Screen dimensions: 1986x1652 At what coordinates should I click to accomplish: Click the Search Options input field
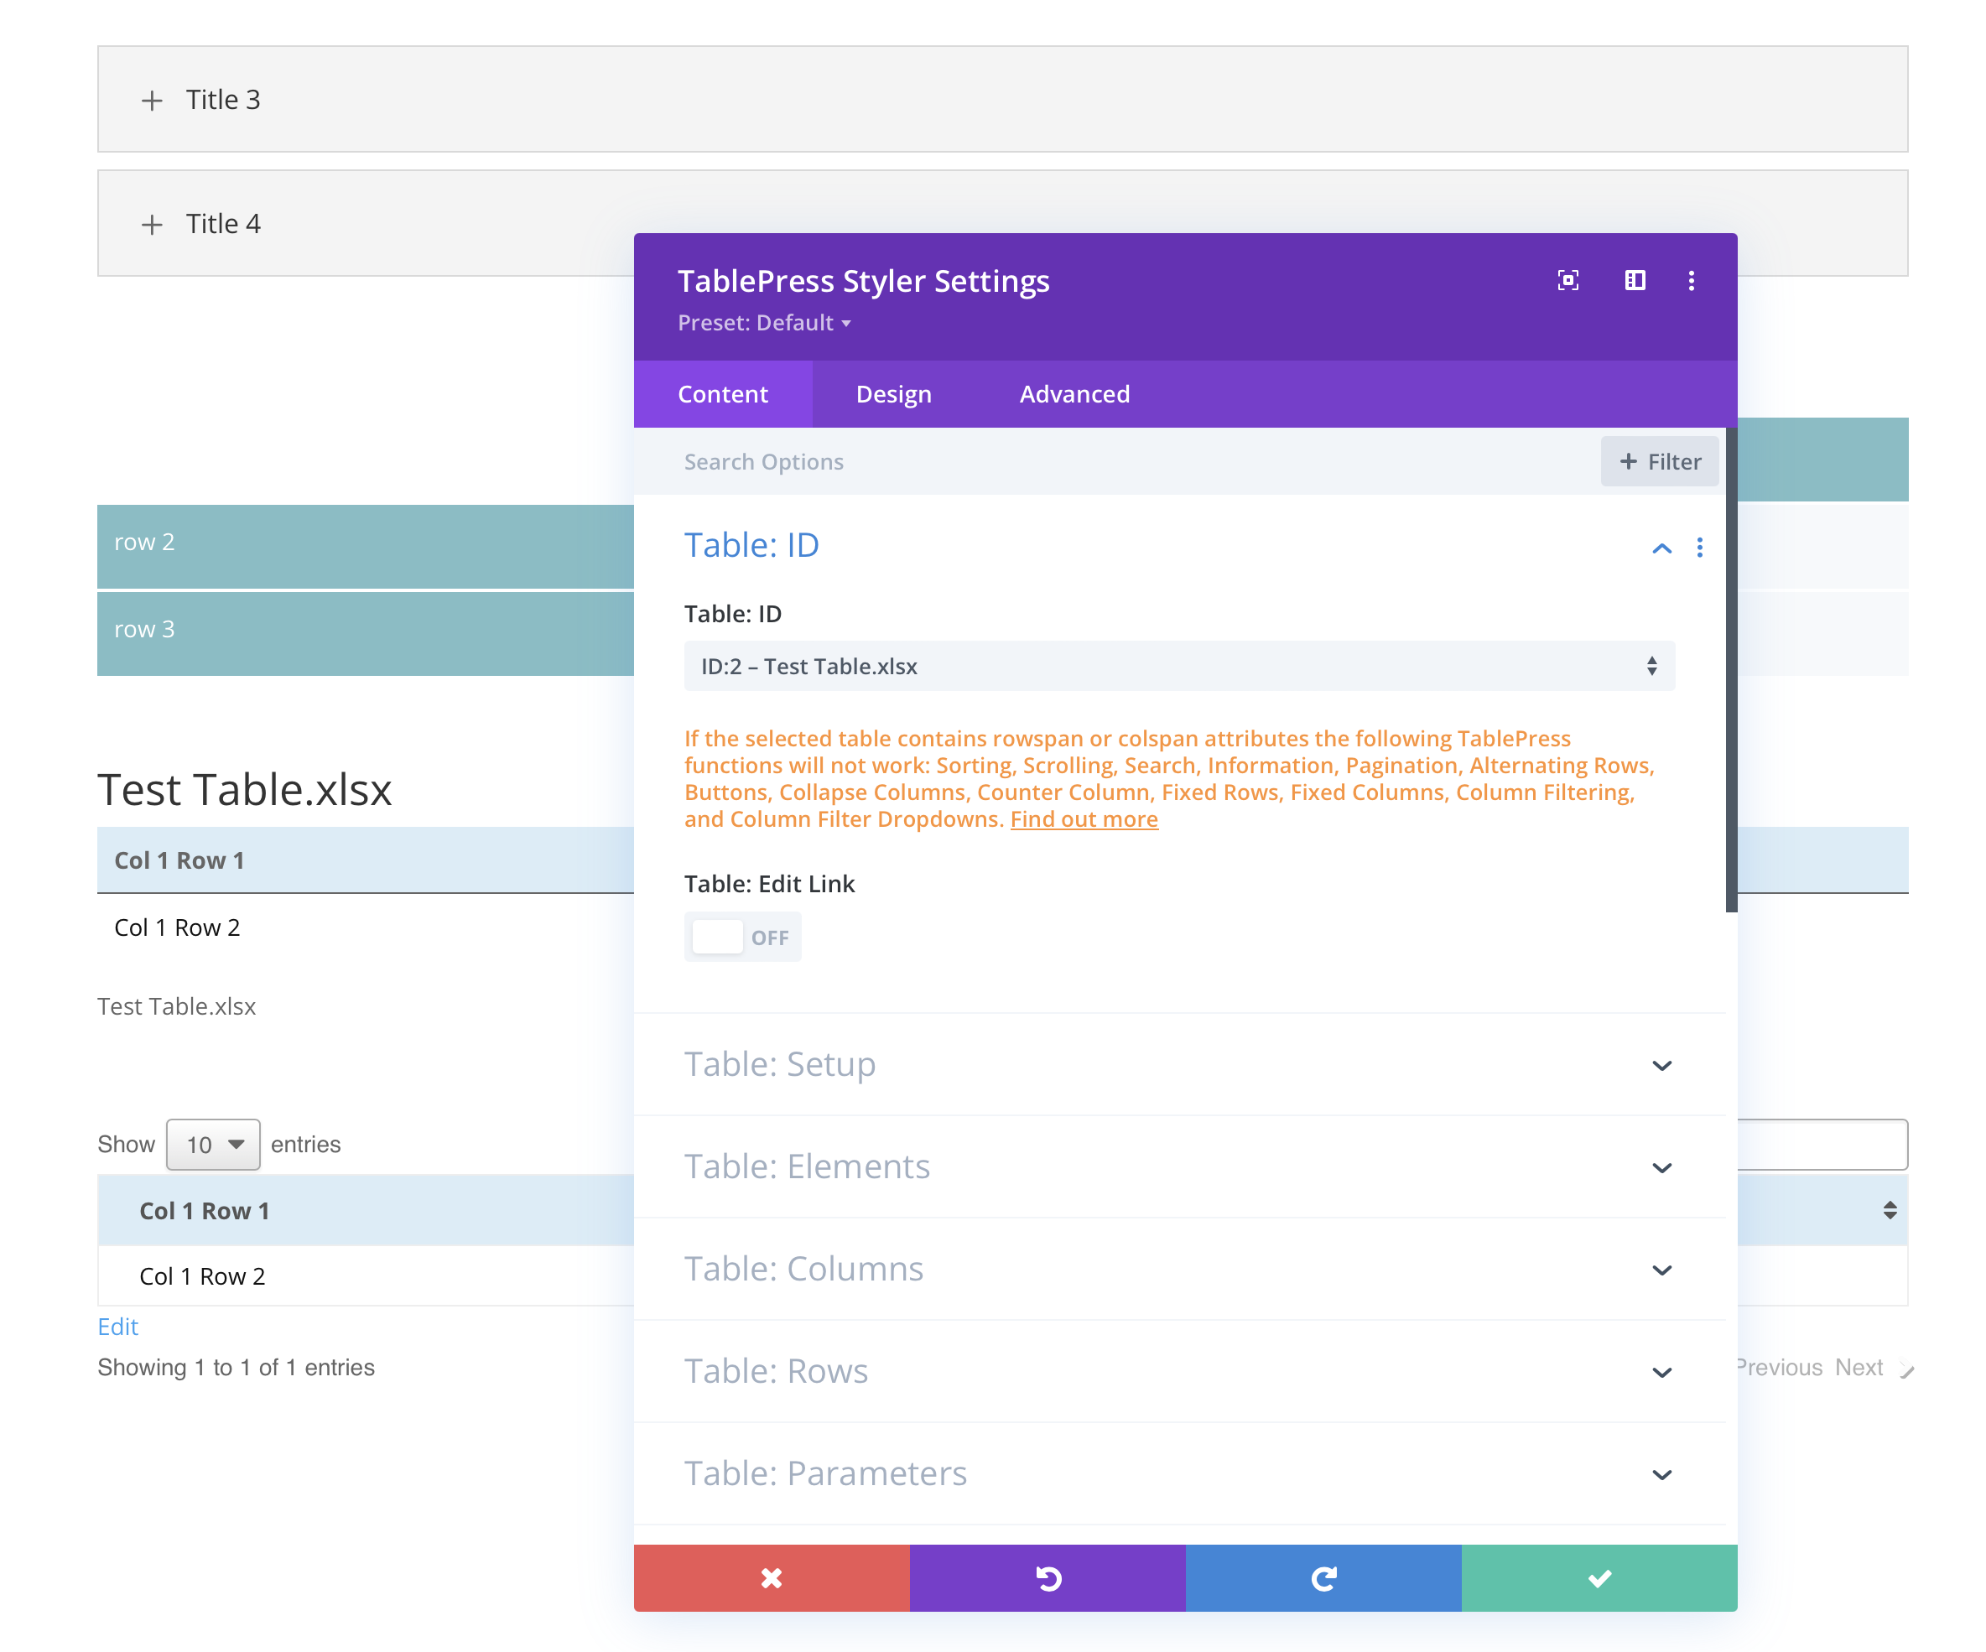(x=1135, y=461)
